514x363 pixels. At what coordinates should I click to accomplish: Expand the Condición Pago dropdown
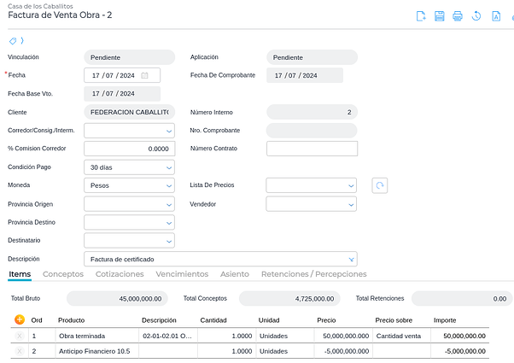(168, 167)
